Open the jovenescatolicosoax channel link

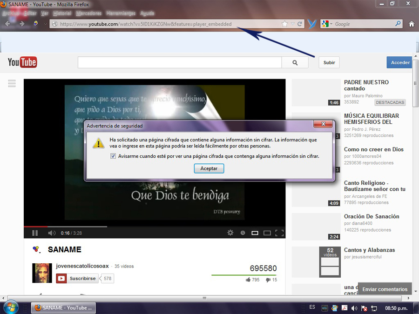click(x=82, y=266)
